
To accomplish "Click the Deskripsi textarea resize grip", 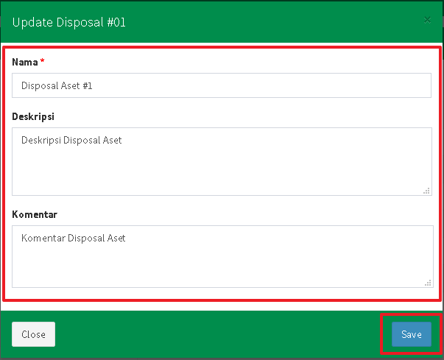I will 426,191.
